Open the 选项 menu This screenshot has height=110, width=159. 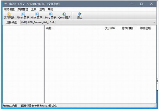coord(42,10)
